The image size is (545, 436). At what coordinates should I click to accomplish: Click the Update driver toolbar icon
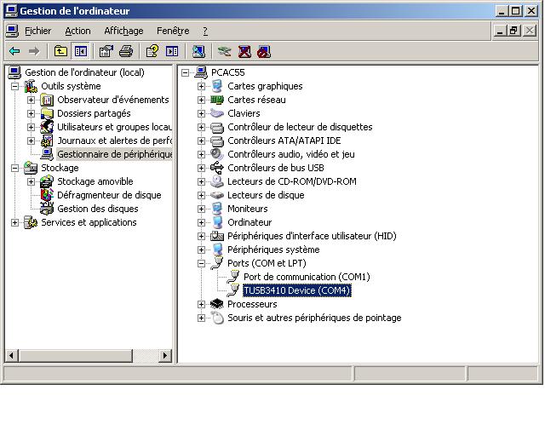click(225, 51)
